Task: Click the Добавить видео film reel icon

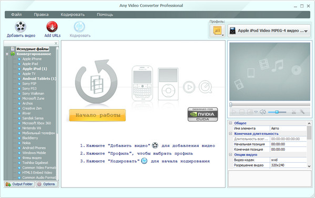Action: pos(21,26)
